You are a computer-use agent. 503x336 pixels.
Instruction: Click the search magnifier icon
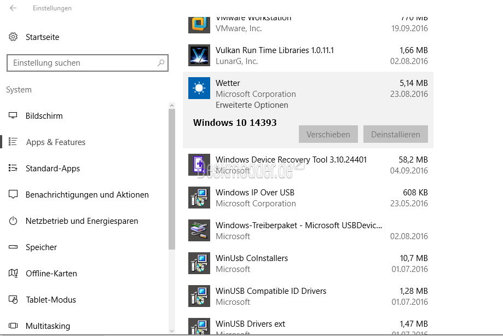(161, 63)
